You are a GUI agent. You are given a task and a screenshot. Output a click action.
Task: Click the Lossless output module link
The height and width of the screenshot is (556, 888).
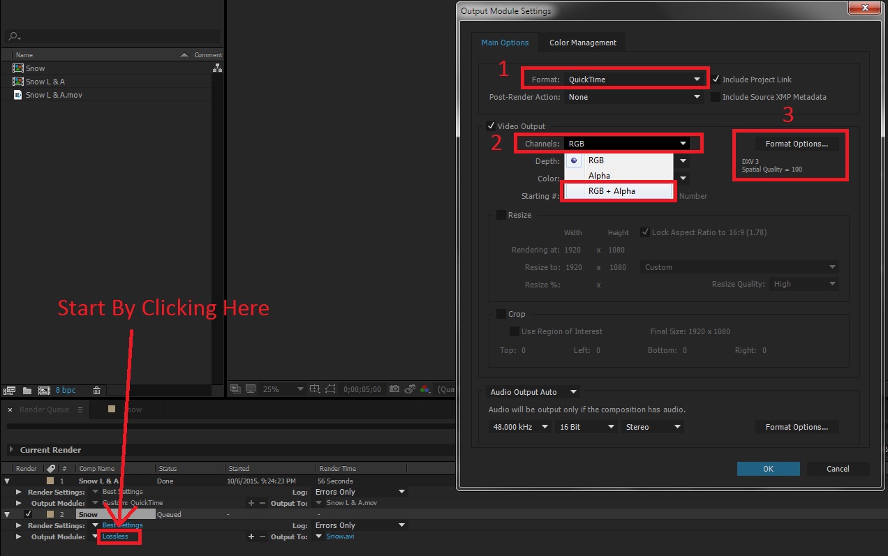click(115, 536)
